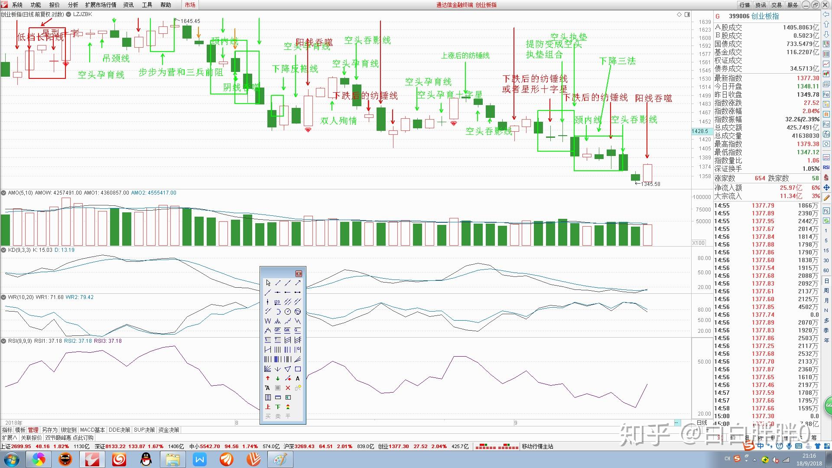
Task: Click the 绑定到 button
Action: tap(68, 430)
